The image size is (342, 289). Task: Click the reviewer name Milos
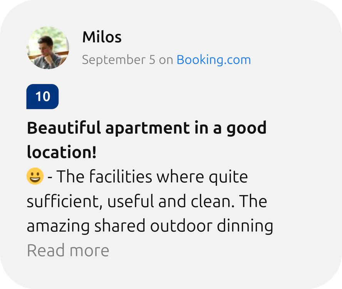102,37
